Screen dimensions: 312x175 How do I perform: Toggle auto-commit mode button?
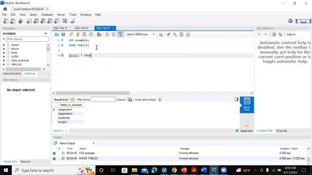click(x=120, y=35)
